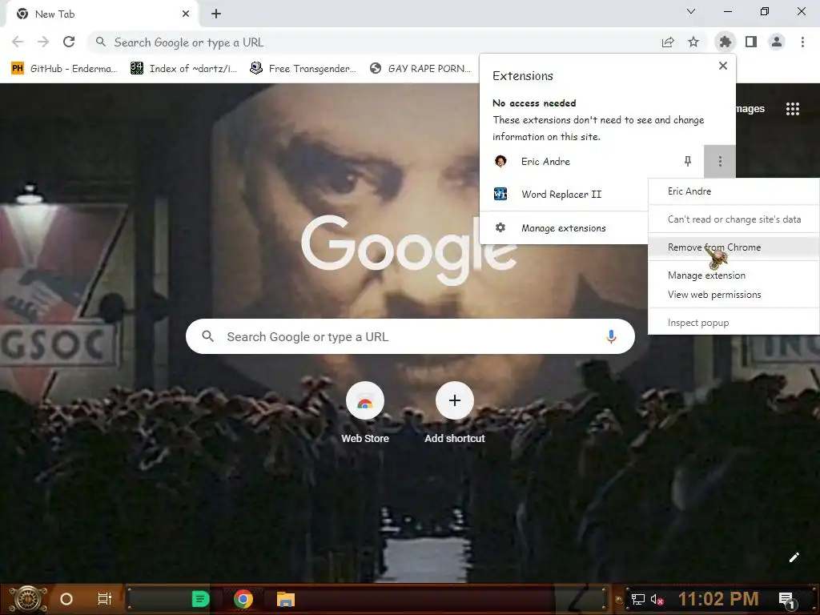Click the search magnifier in Google box
Viewport: 820px width, 615px height.
(207, 336)
